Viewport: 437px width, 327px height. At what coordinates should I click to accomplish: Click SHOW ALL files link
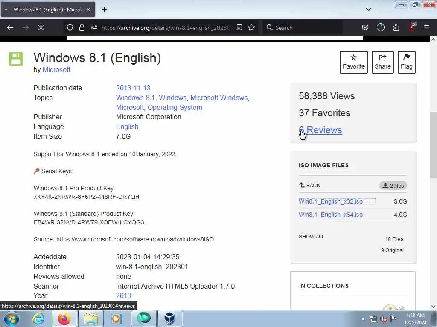[312, 237]
